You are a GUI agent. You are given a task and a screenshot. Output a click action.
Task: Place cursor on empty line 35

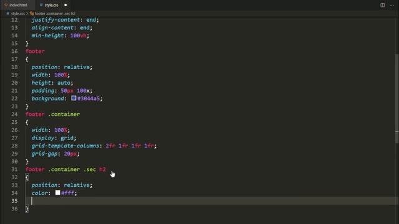211,201
